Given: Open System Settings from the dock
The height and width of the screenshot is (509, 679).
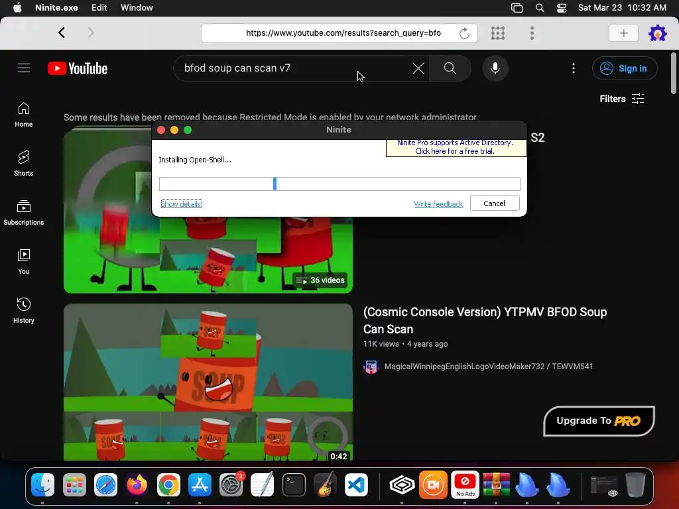Looking at the screenshot, I should point(231,484).
